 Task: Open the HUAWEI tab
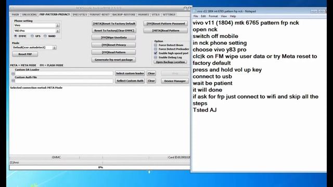(144, 15)
